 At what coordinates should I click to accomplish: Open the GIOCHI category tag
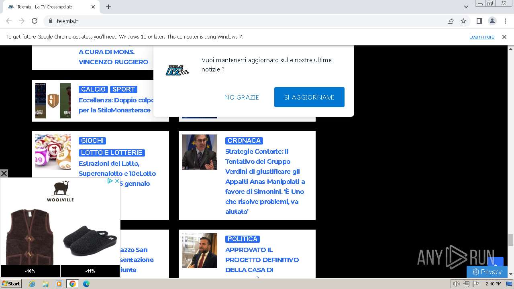92,140
